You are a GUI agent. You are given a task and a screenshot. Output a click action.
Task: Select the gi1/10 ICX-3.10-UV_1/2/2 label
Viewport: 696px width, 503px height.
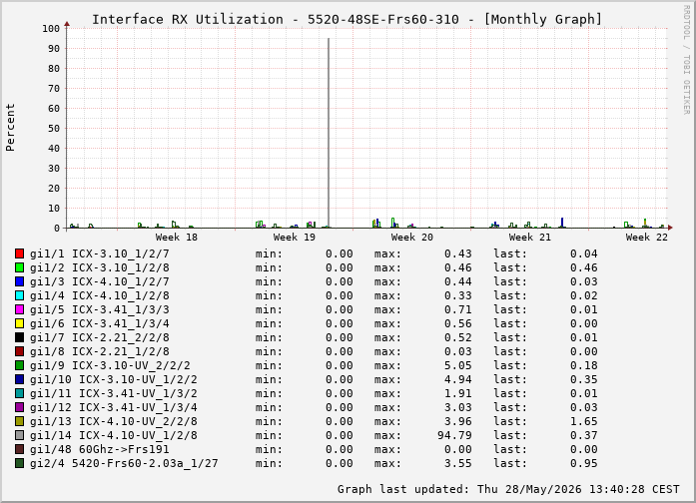(x=114, y=379)
